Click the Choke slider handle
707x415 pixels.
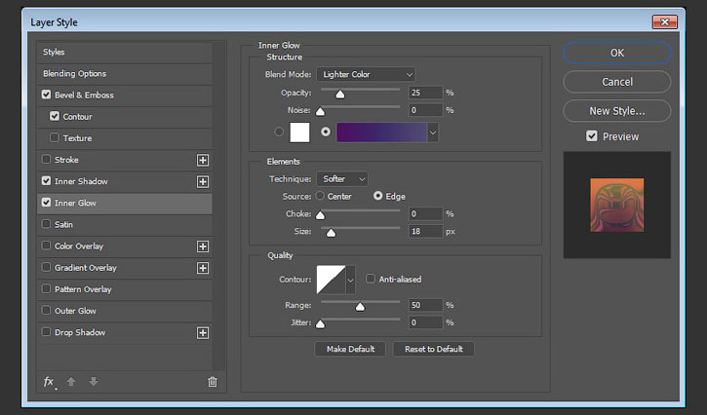coord(320,215)
